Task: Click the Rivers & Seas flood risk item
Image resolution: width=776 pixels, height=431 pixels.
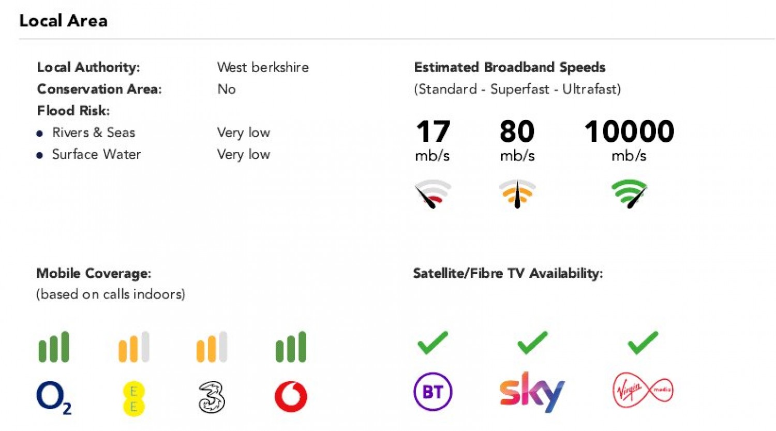Action: [x=93, y=132]
